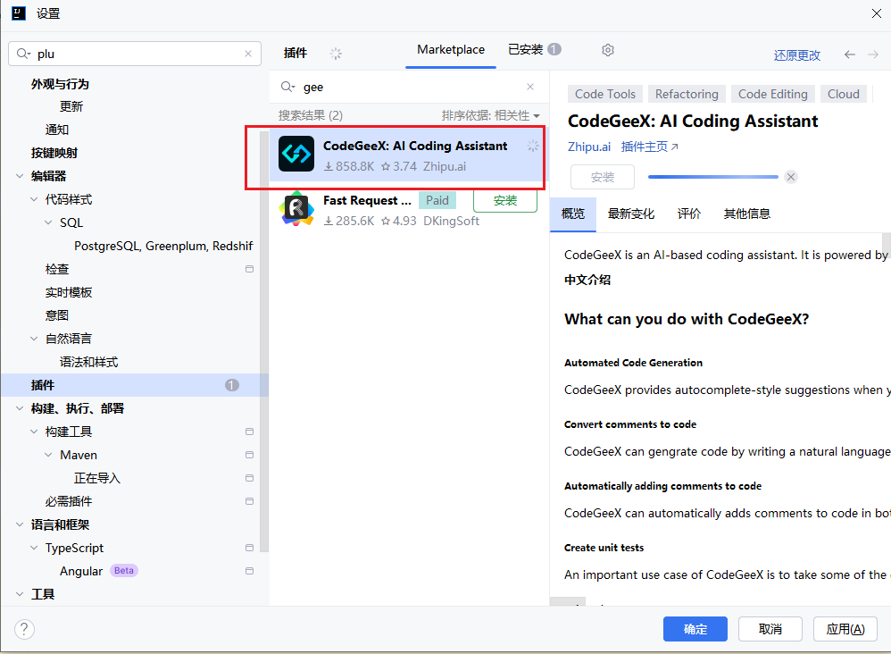Screen dimensions: 891x654
Task: Click the project-level icon beside Maven
Action: point(249,455)
